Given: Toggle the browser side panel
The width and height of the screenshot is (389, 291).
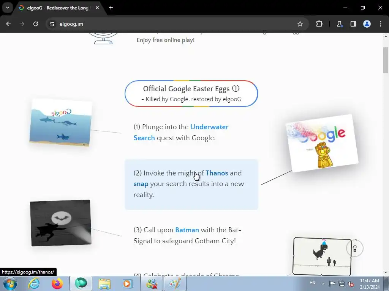Looking at the screenshot, I should tap(353, 24).
